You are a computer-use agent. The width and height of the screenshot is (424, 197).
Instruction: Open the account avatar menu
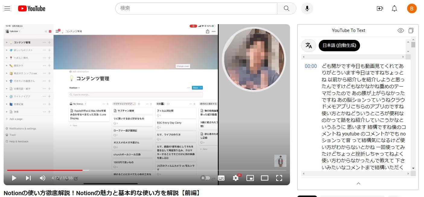[412, 8]
